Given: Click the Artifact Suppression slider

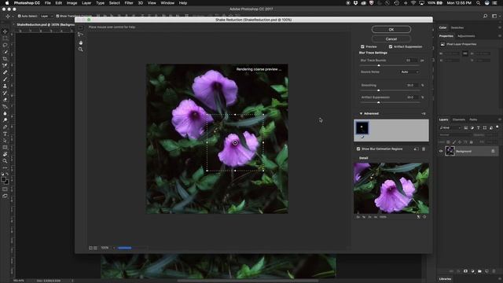Looking at the screenshot, I should [x=390, y=102].
